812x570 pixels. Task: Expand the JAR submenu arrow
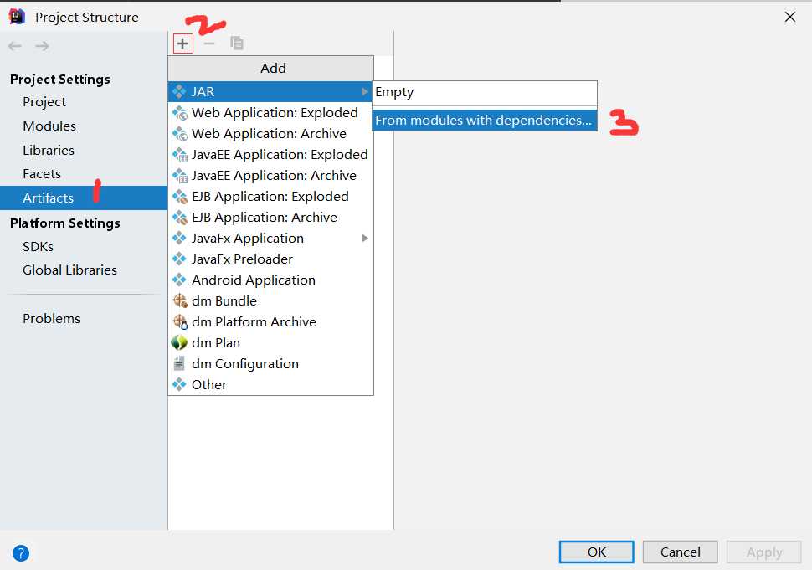(x=365, y=91)
